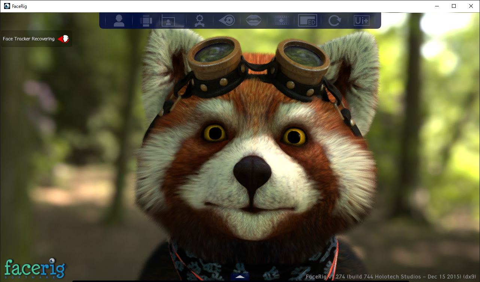Toggle the eye tracking icon
Image resolution: width=480 pixels, height=282 pixels.
tap(227, 20)
